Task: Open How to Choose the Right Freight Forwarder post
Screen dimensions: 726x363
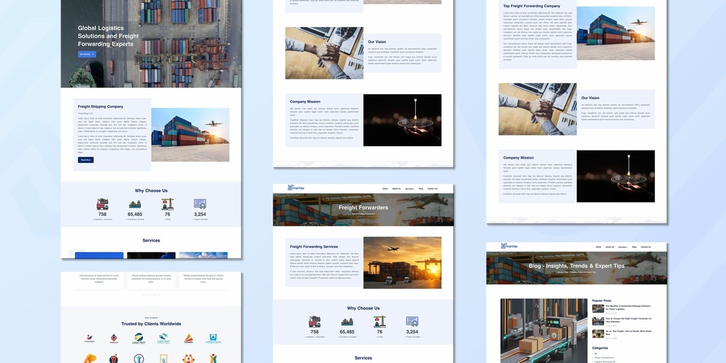Action: coord(628,320)
